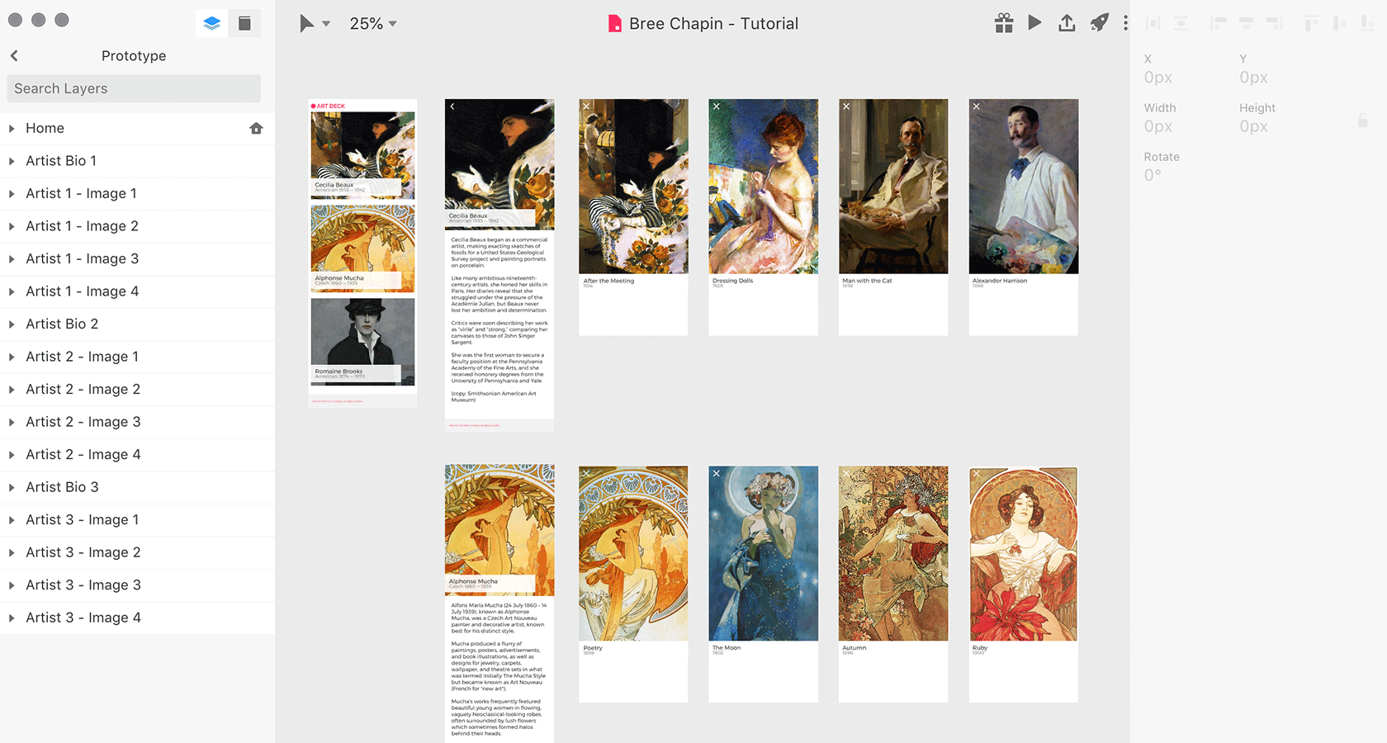The width and height of the screenshot is (1387, 743).
Task: Switch to the Layers panel tab
Action: click(212, 23)
